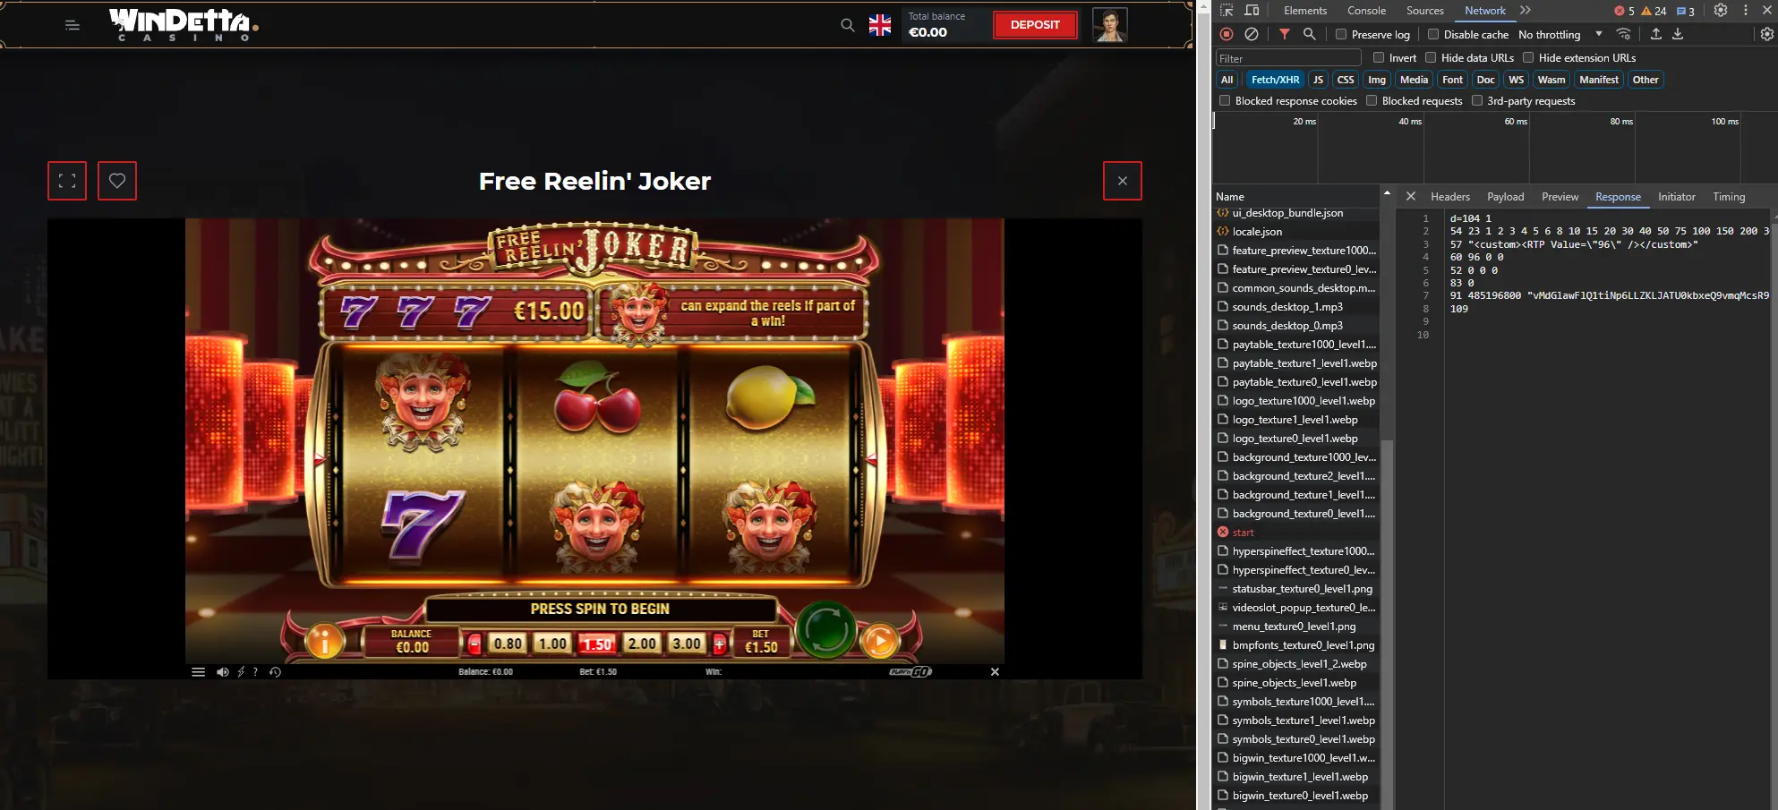
Task: Open the Timing tab
Action: [1729, 197]
